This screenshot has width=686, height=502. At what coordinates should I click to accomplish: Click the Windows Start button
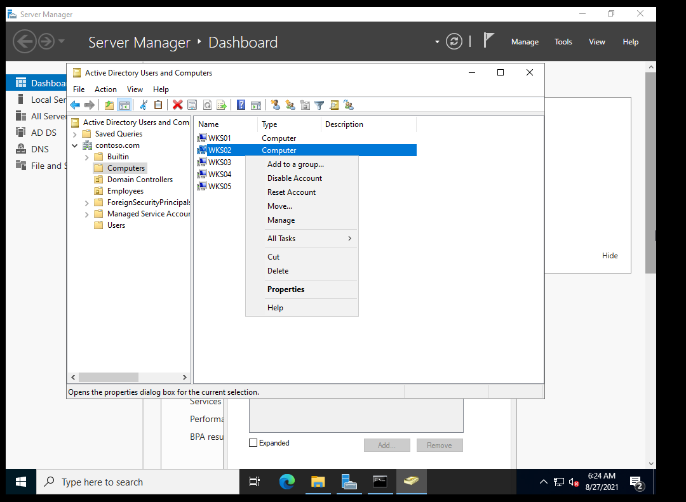point(20,482)
